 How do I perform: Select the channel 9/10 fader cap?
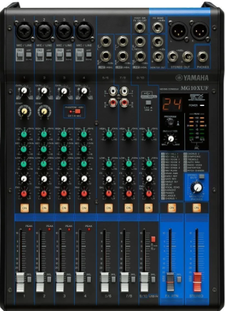[144, 282]
